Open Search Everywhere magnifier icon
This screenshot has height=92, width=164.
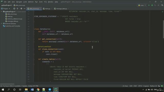point(162,5)
